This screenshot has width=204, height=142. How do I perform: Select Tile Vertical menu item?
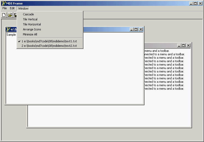click(x=30, y=19)
